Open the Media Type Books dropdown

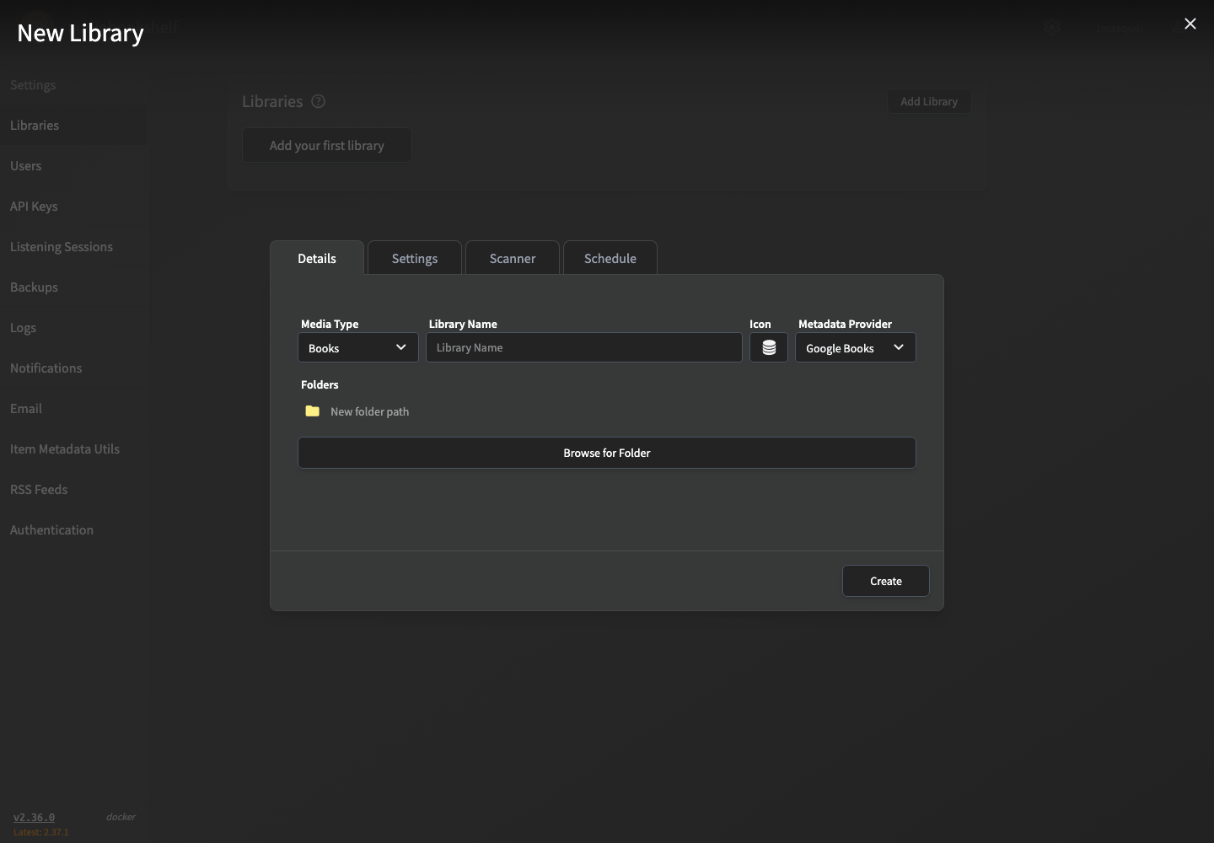(x=358, y=347)
